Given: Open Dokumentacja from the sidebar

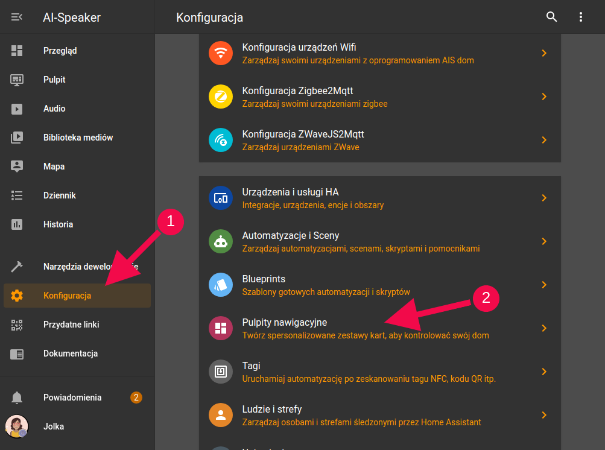Looking at the screenshot, I should (x=77, y=353).
